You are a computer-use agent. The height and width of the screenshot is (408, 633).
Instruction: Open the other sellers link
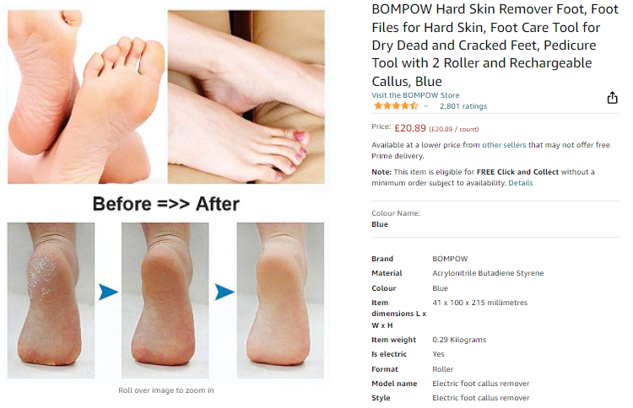click(x=504, y=145)
